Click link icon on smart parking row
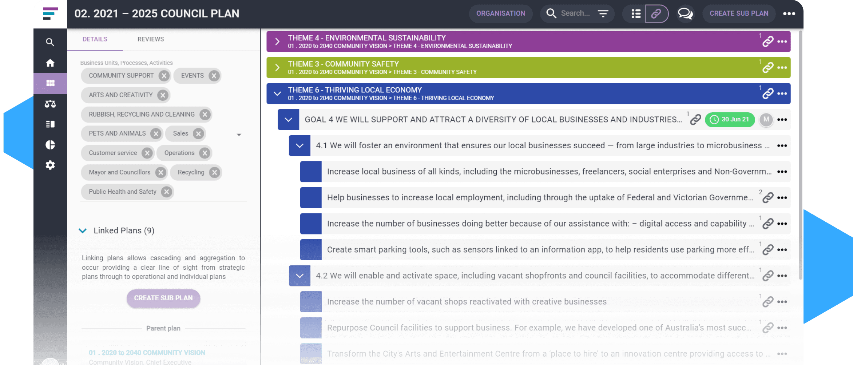The width and height of the screenshot is (853, 365). [x=768, y=250]
